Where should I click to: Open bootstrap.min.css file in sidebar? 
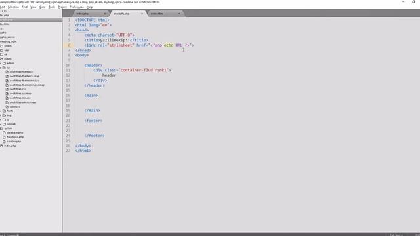tap(20, 98)
